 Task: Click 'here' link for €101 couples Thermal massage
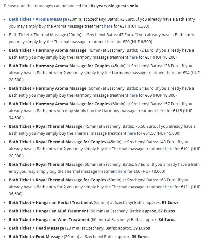point(169,149)
